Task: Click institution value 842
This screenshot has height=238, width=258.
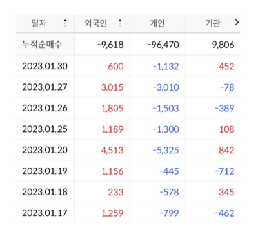Action: 226,150
